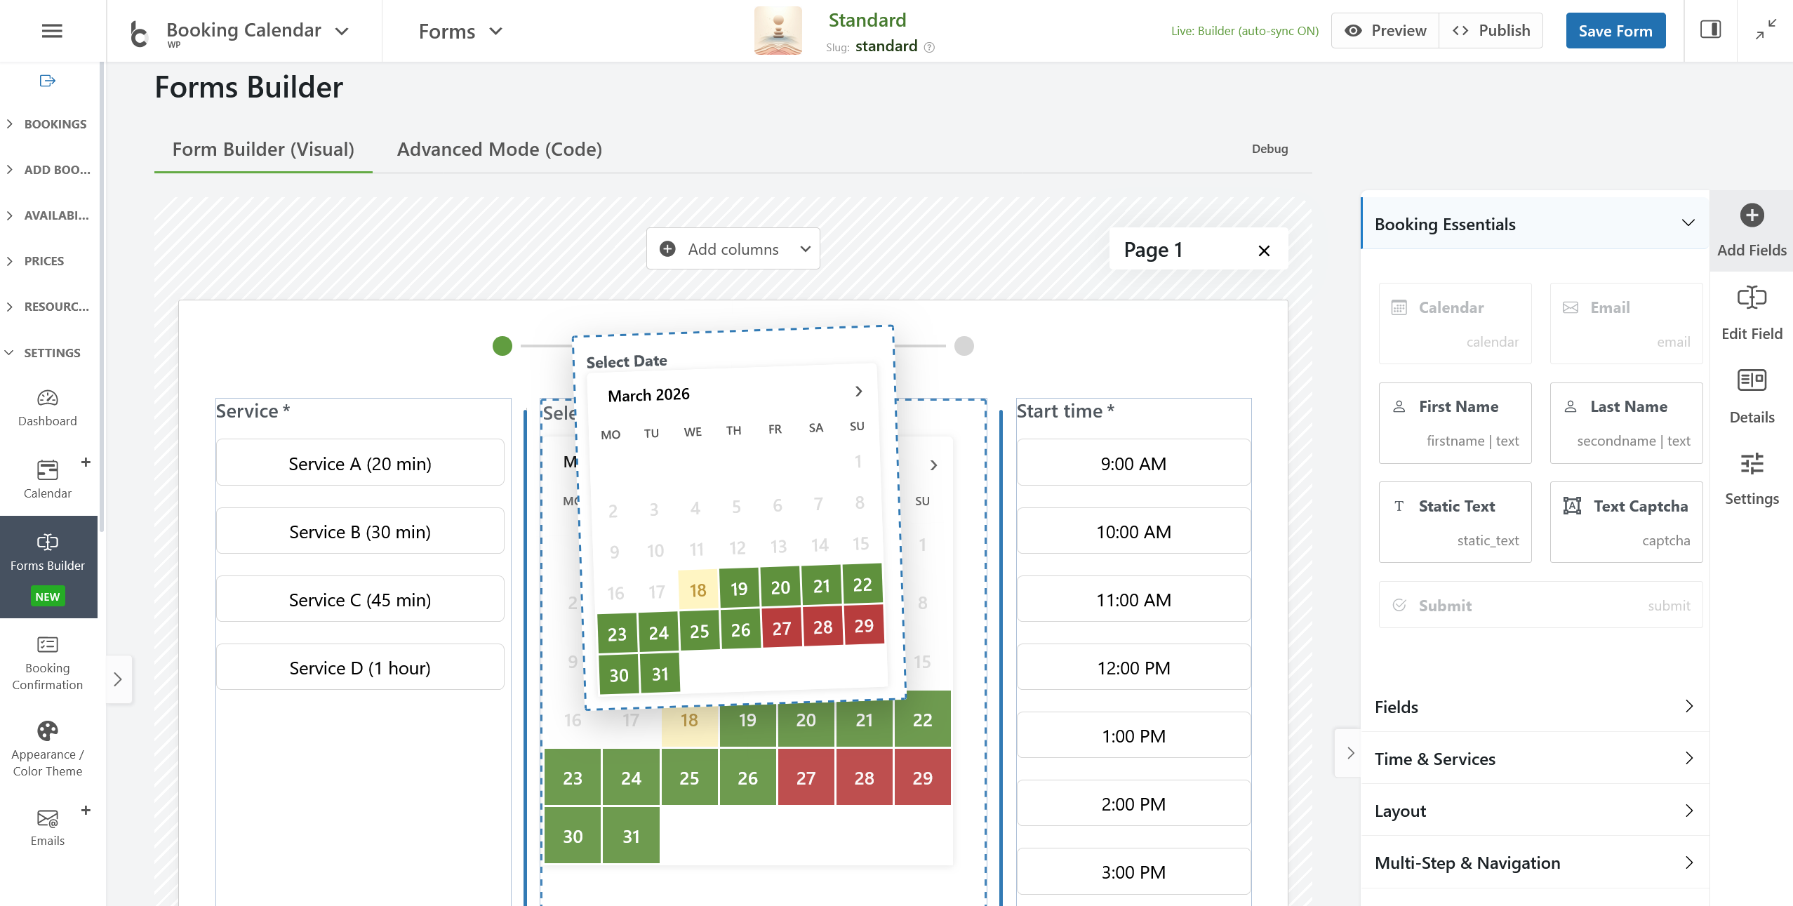The width and height of the screenshot is (1793, 906).
Task: Collapse the Booking Essentials section
Action: 1535,224
